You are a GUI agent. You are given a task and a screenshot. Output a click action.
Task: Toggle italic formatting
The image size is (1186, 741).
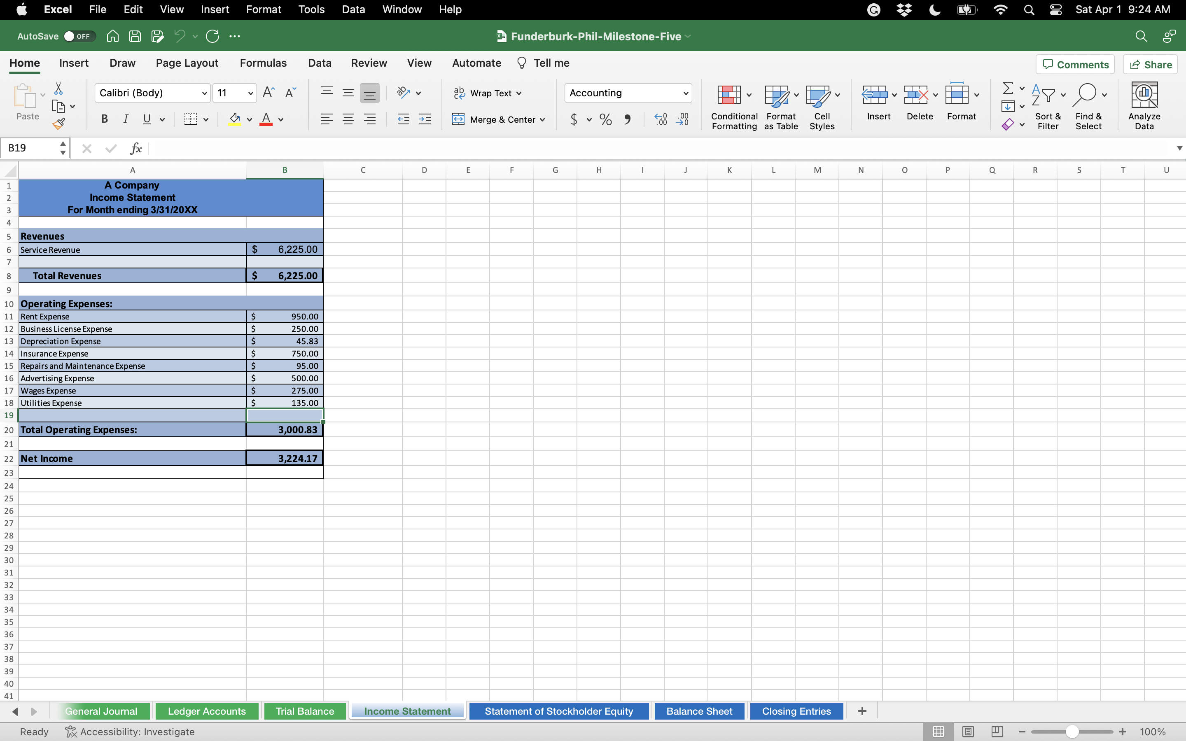tap(126, 119)
